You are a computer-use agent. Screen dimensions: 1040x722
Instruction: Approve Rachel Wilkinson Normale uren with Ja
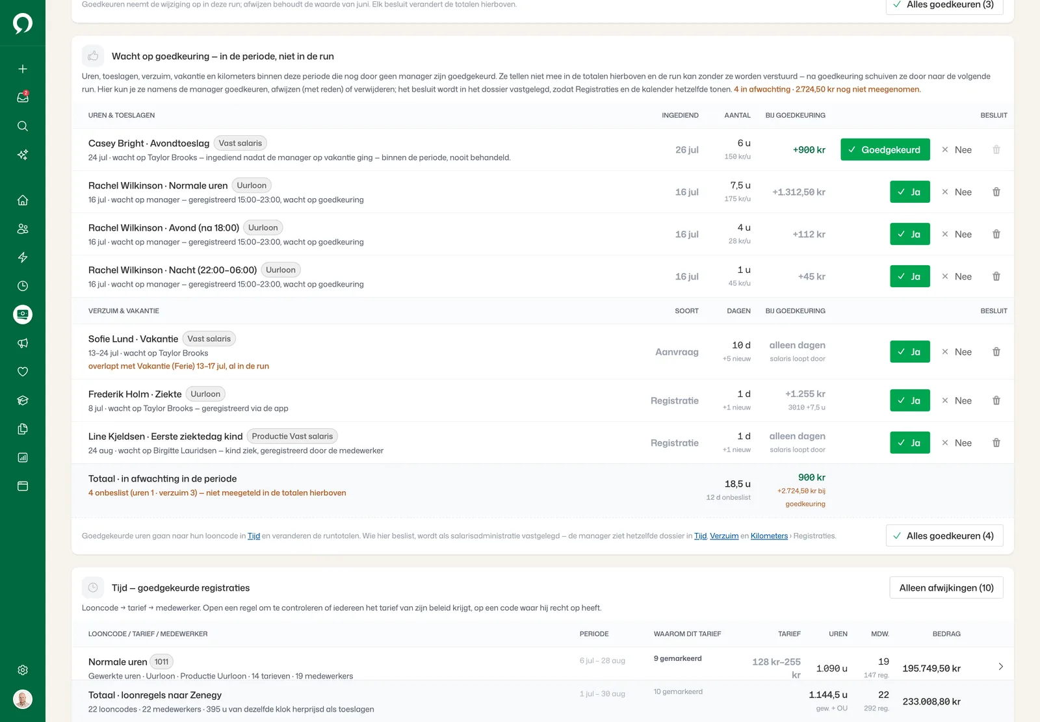coord(910,192)
